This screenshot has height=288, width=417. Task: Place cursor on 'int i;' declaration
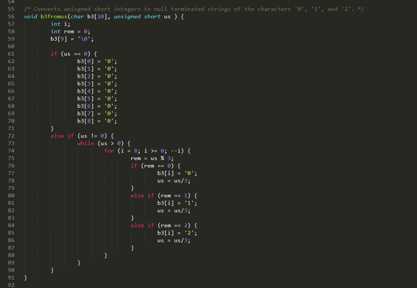point(60,24)
